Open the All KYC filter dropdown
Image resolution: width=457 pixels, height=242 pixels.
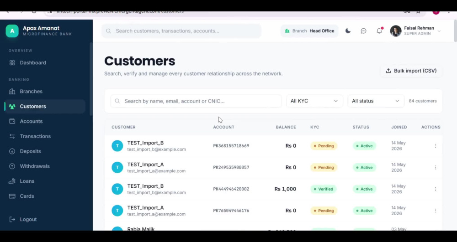pos(314,101)
